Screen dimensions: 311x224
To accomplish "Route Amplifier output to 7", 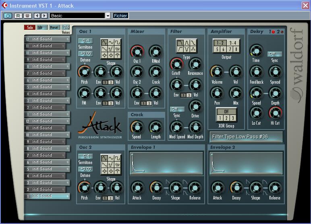I will (x=230, y=49).
